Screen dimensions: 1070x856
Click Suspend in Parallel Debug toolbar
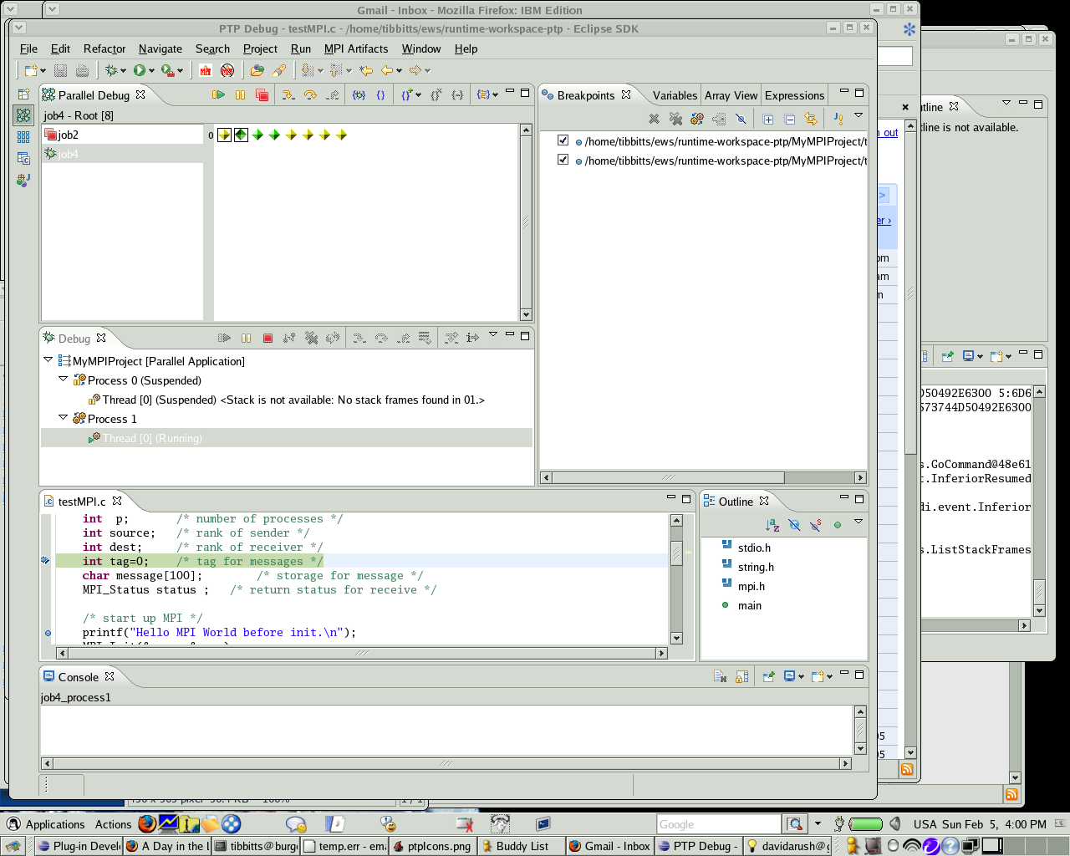coord(241,95)
